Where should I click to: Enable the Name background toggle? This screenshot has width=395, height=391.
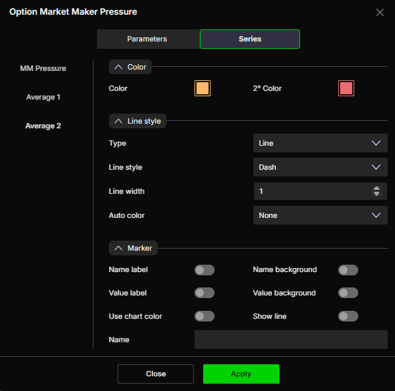click(348, 270)
